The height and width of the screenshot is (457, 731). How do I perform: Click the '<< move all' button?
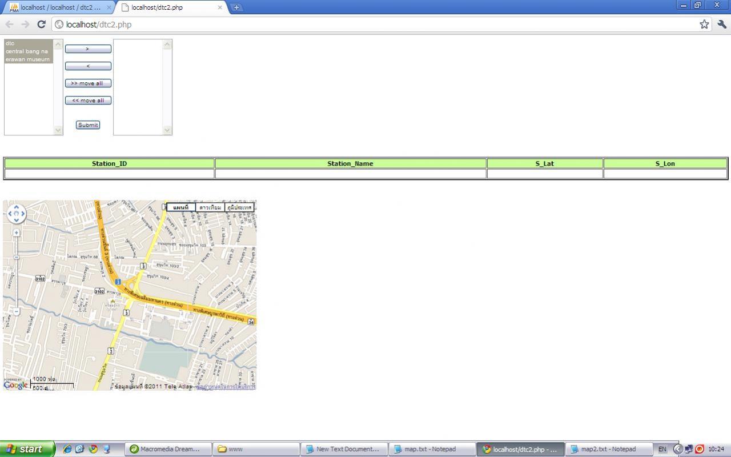point(88,101)
